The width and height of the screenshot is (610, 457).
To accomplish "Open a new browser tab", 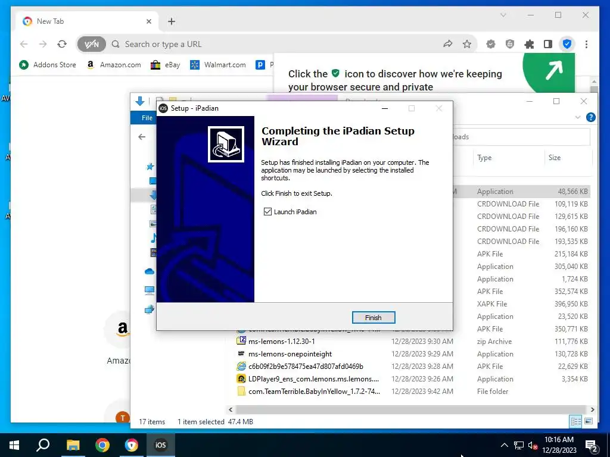I will (x=172, y=21).
